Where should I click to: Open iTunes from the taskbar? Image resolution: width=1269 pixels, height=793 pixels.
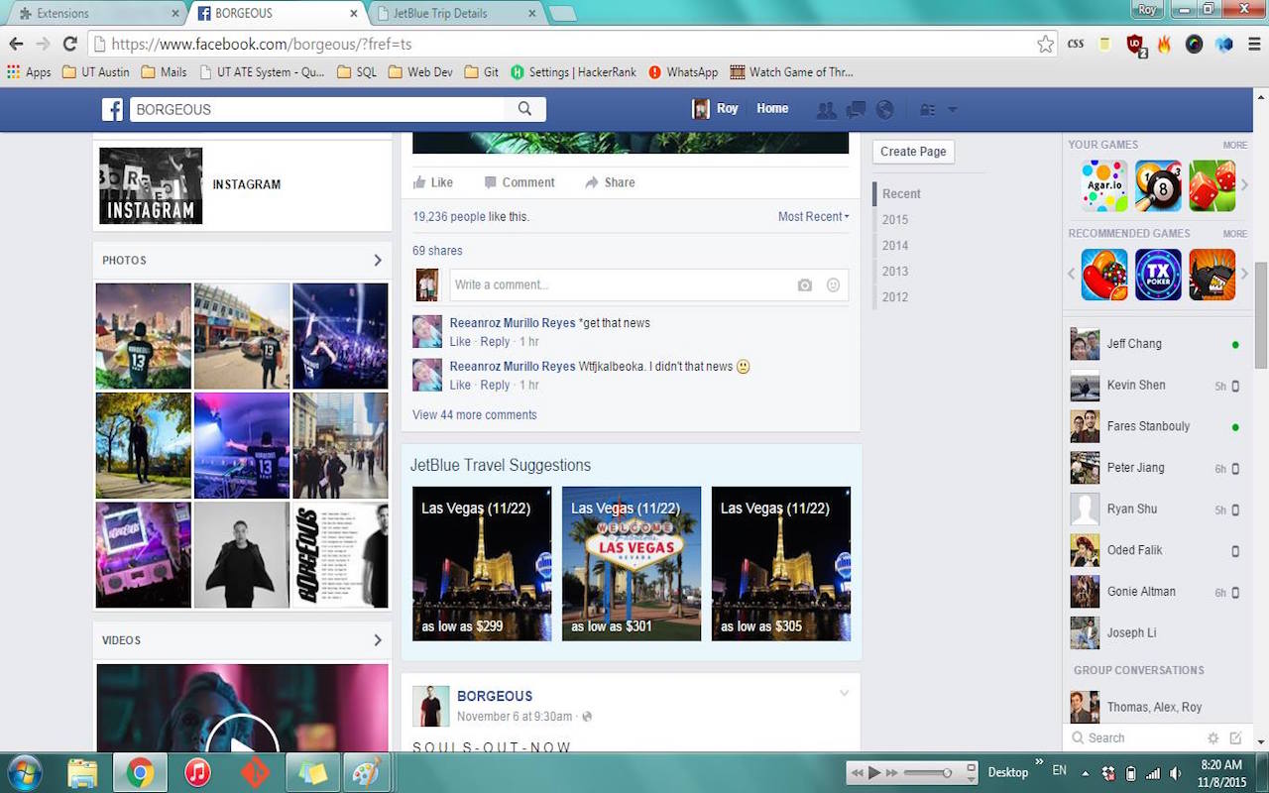pos(197,772)
